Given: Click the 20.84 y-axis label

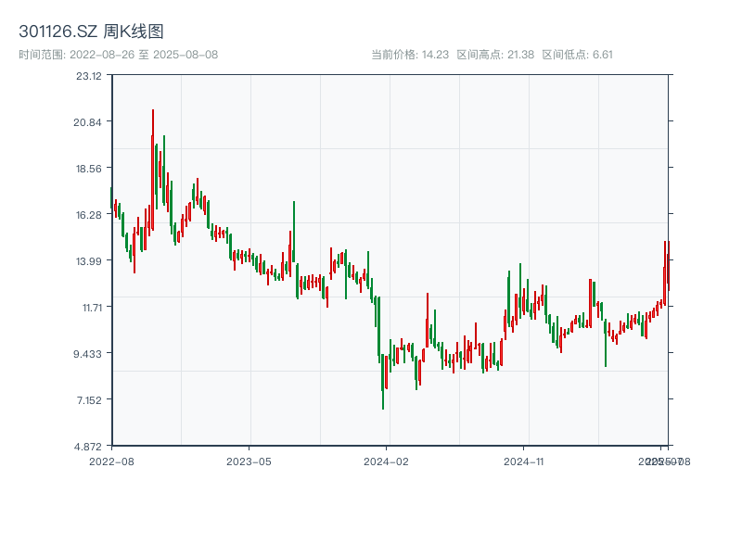Looking at the screenshot, I should 89,121.
